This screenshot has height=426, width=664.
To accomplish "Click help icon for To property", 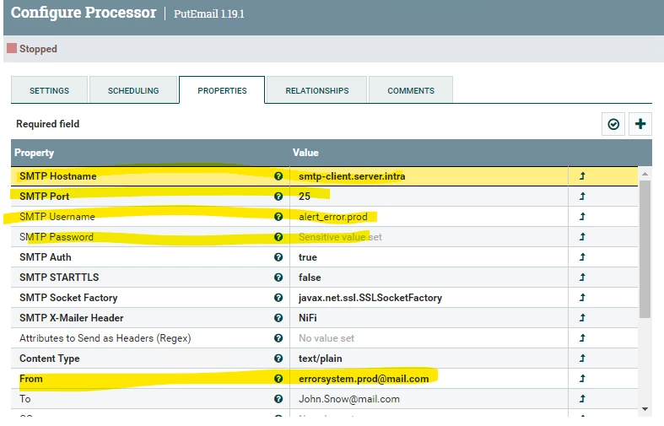I will coord(278,399).
